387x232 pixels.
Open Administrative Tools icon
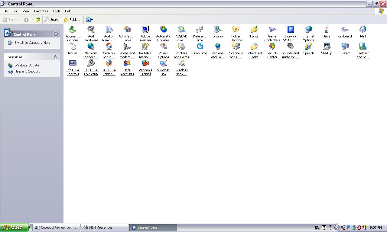[127, 30]
